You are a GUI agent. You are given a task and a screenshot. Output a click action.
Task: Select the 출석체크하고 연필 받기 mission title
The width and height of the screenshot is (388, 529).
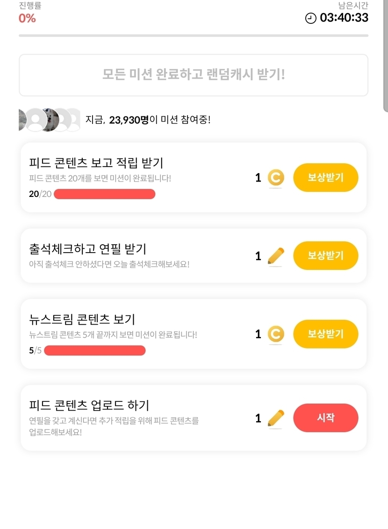tap(87, 248)
